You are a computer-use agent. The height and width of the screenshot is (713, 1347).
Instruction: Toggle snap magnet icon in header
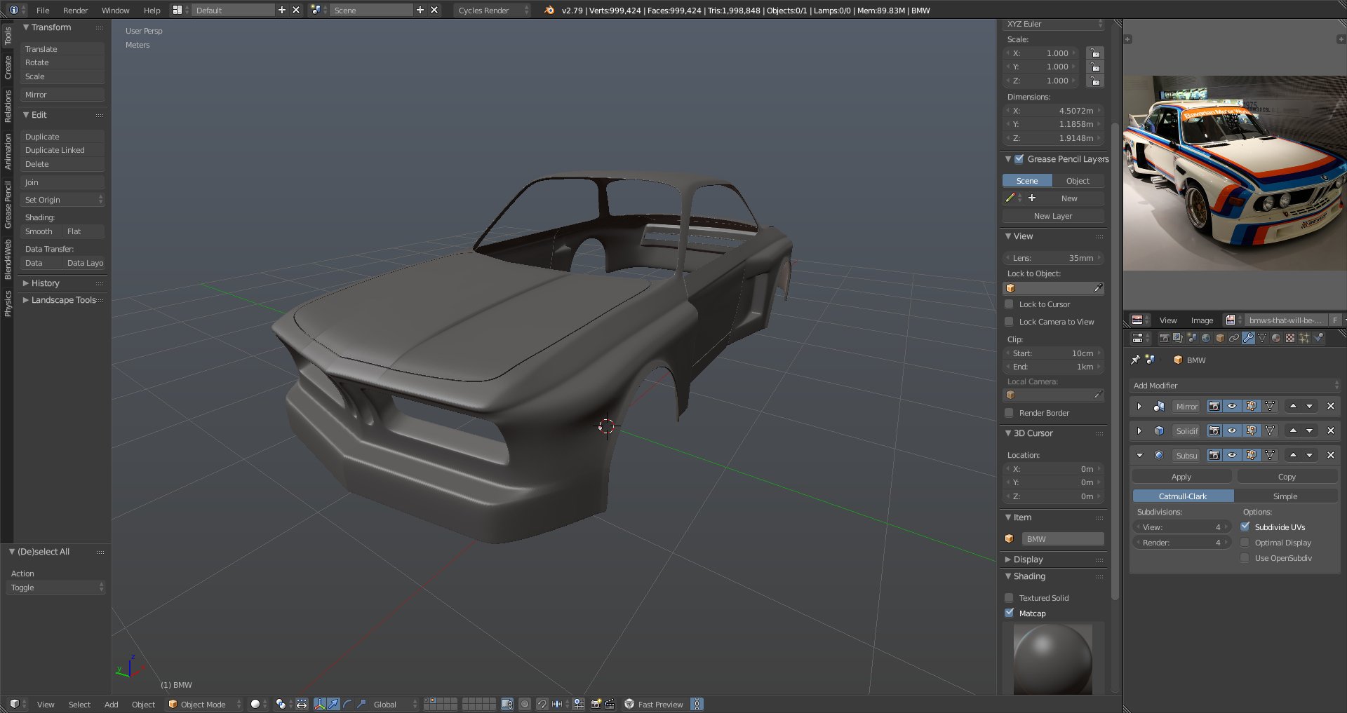(x=542, y=704)
